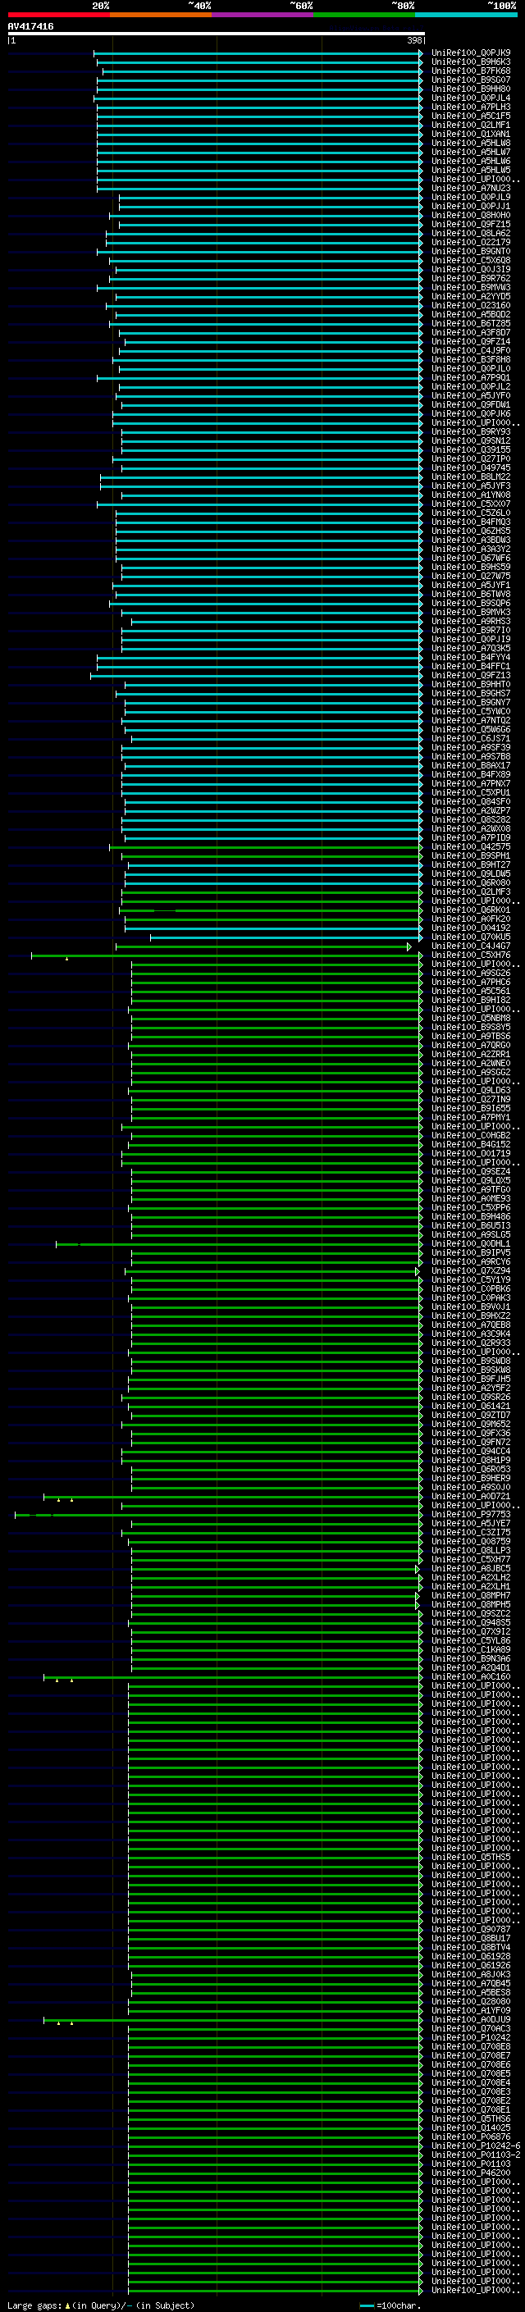Click the purple ~60% identity legend segment

point(263,15)
